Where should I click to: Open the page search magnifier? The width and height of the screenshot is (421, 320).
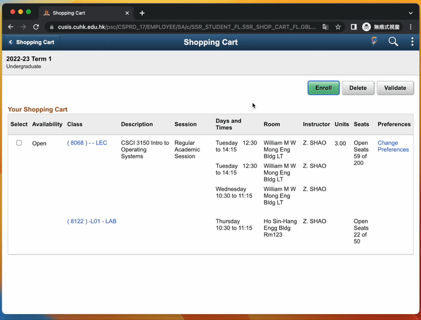tap(393, 42)
